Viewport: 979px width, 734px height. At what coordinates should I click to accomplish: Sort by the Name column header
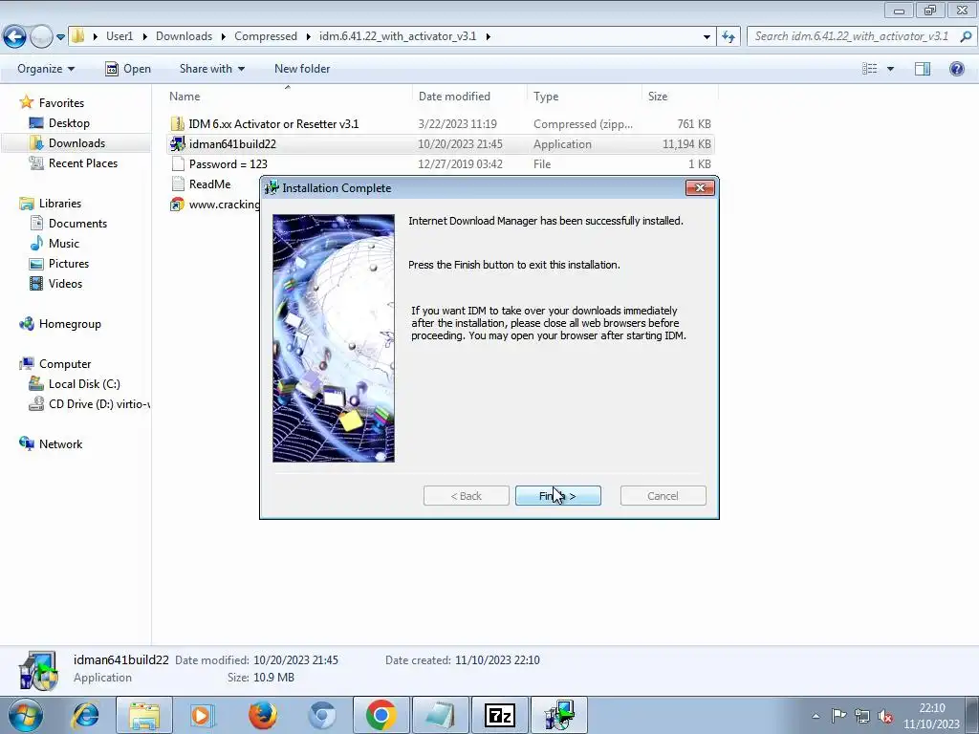[290, 97]
